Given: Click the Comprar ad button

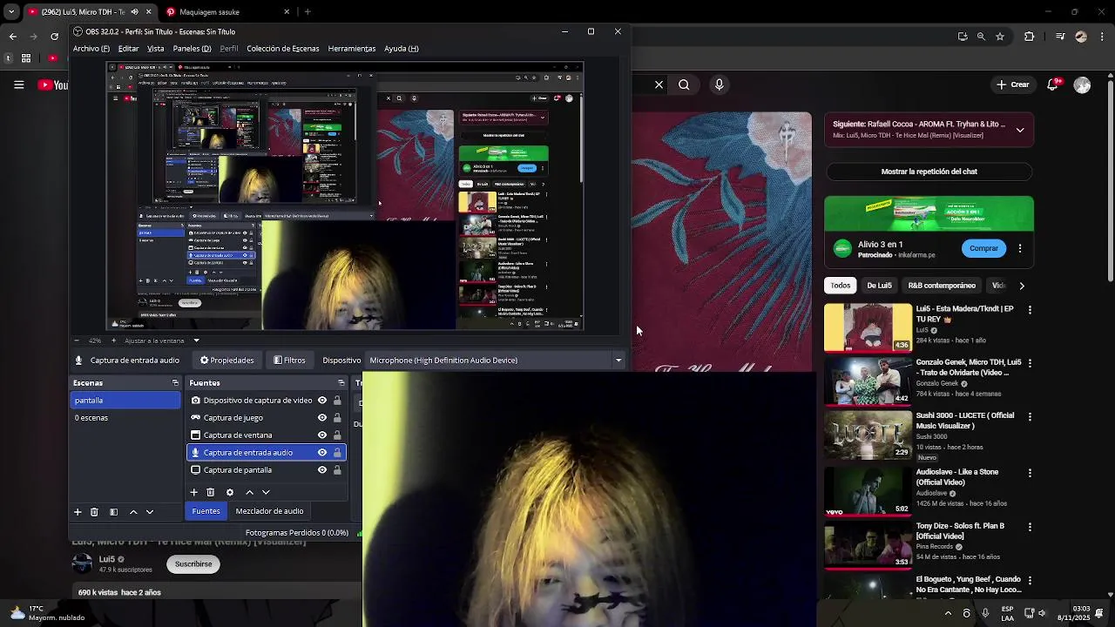Looking at the screenshot, I should 983,248.
